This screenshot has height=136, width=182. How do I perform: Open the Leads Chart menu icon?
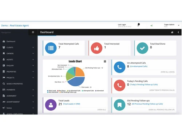click(105, 61)
